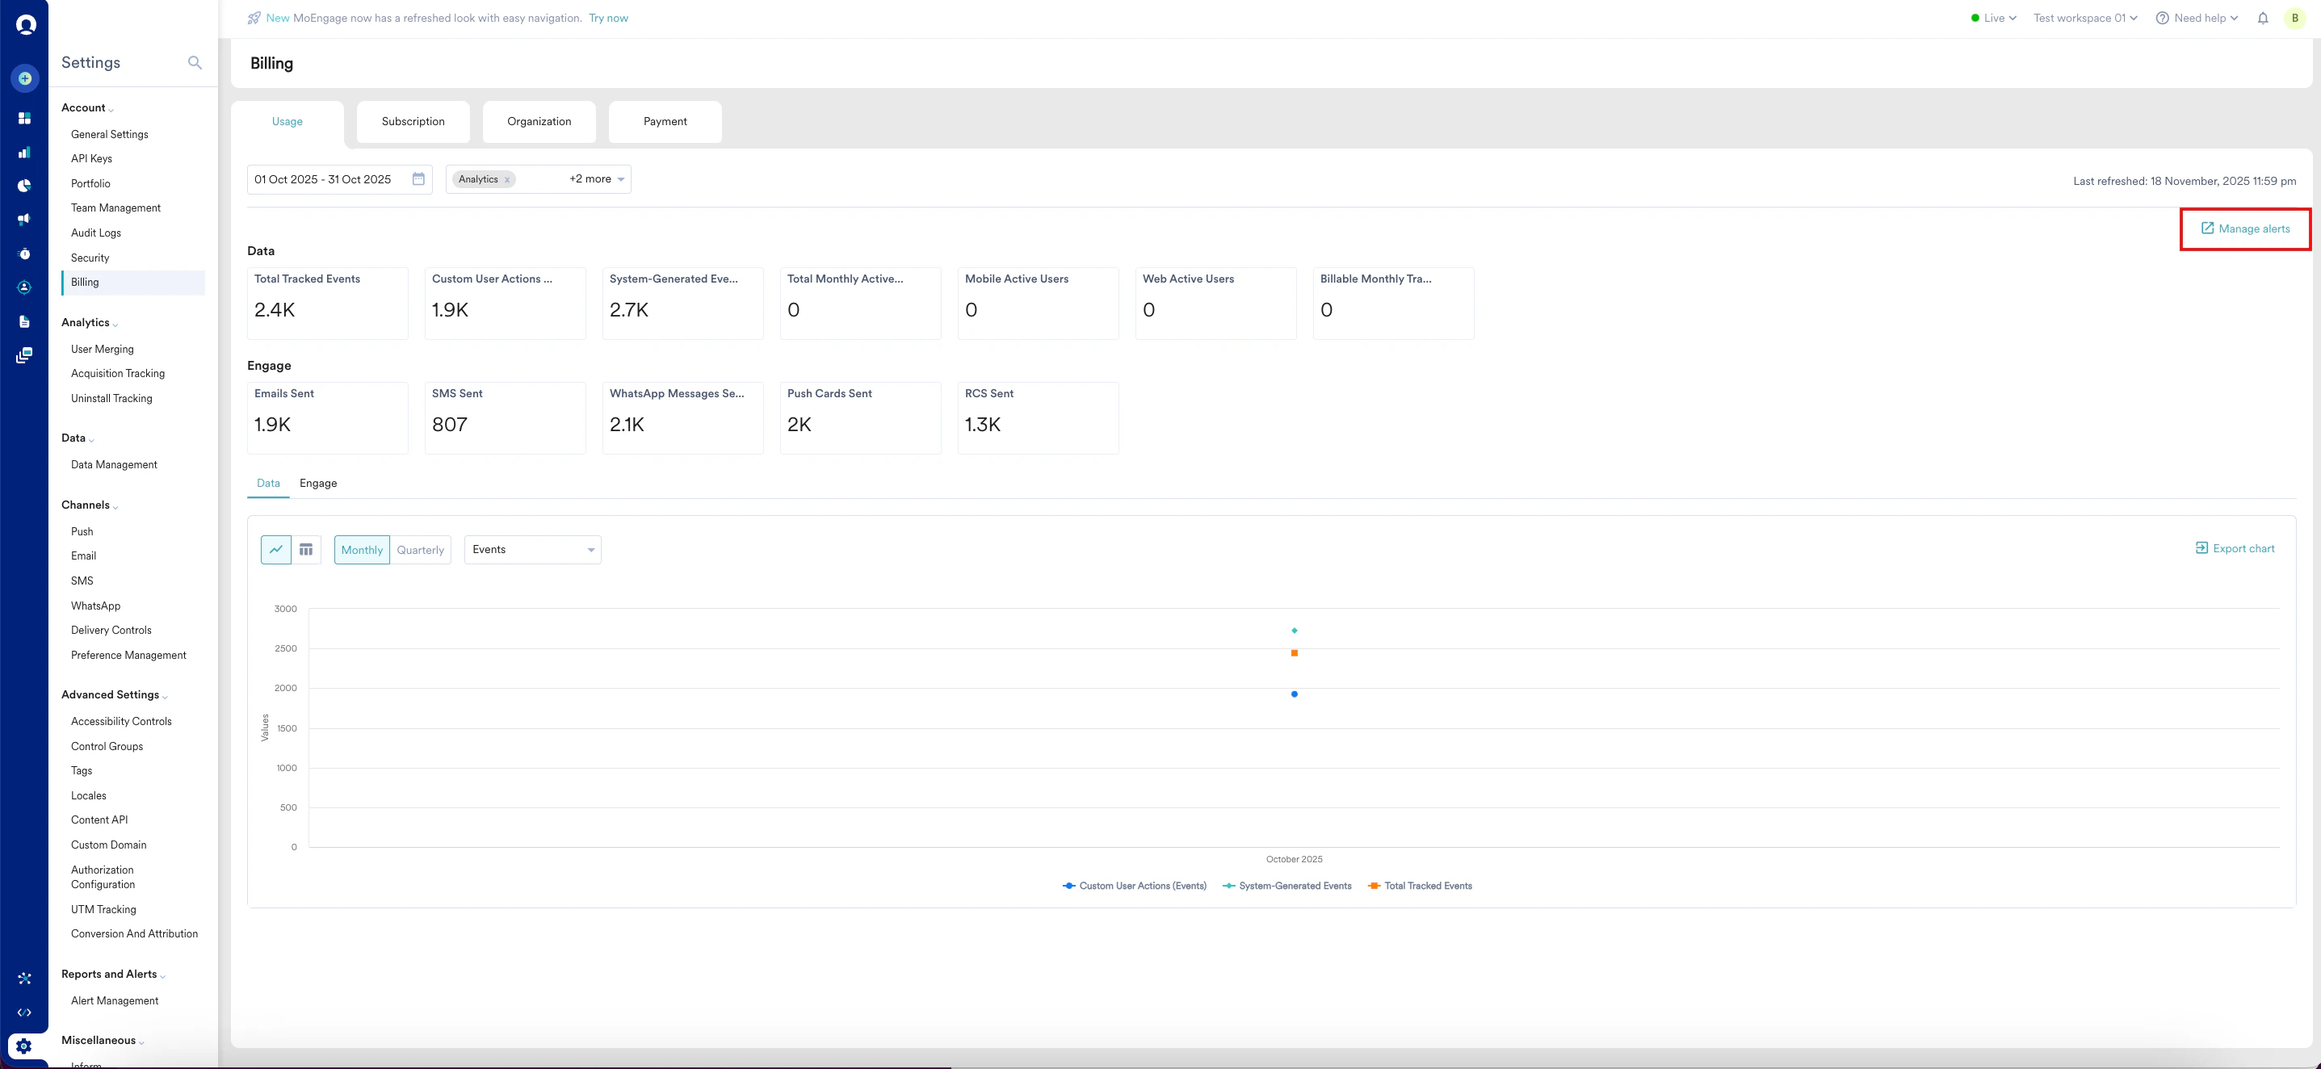Screen dimensions: 2321x1069
Task: Click the settings search magnifier icon
Action: click(195, 62)
